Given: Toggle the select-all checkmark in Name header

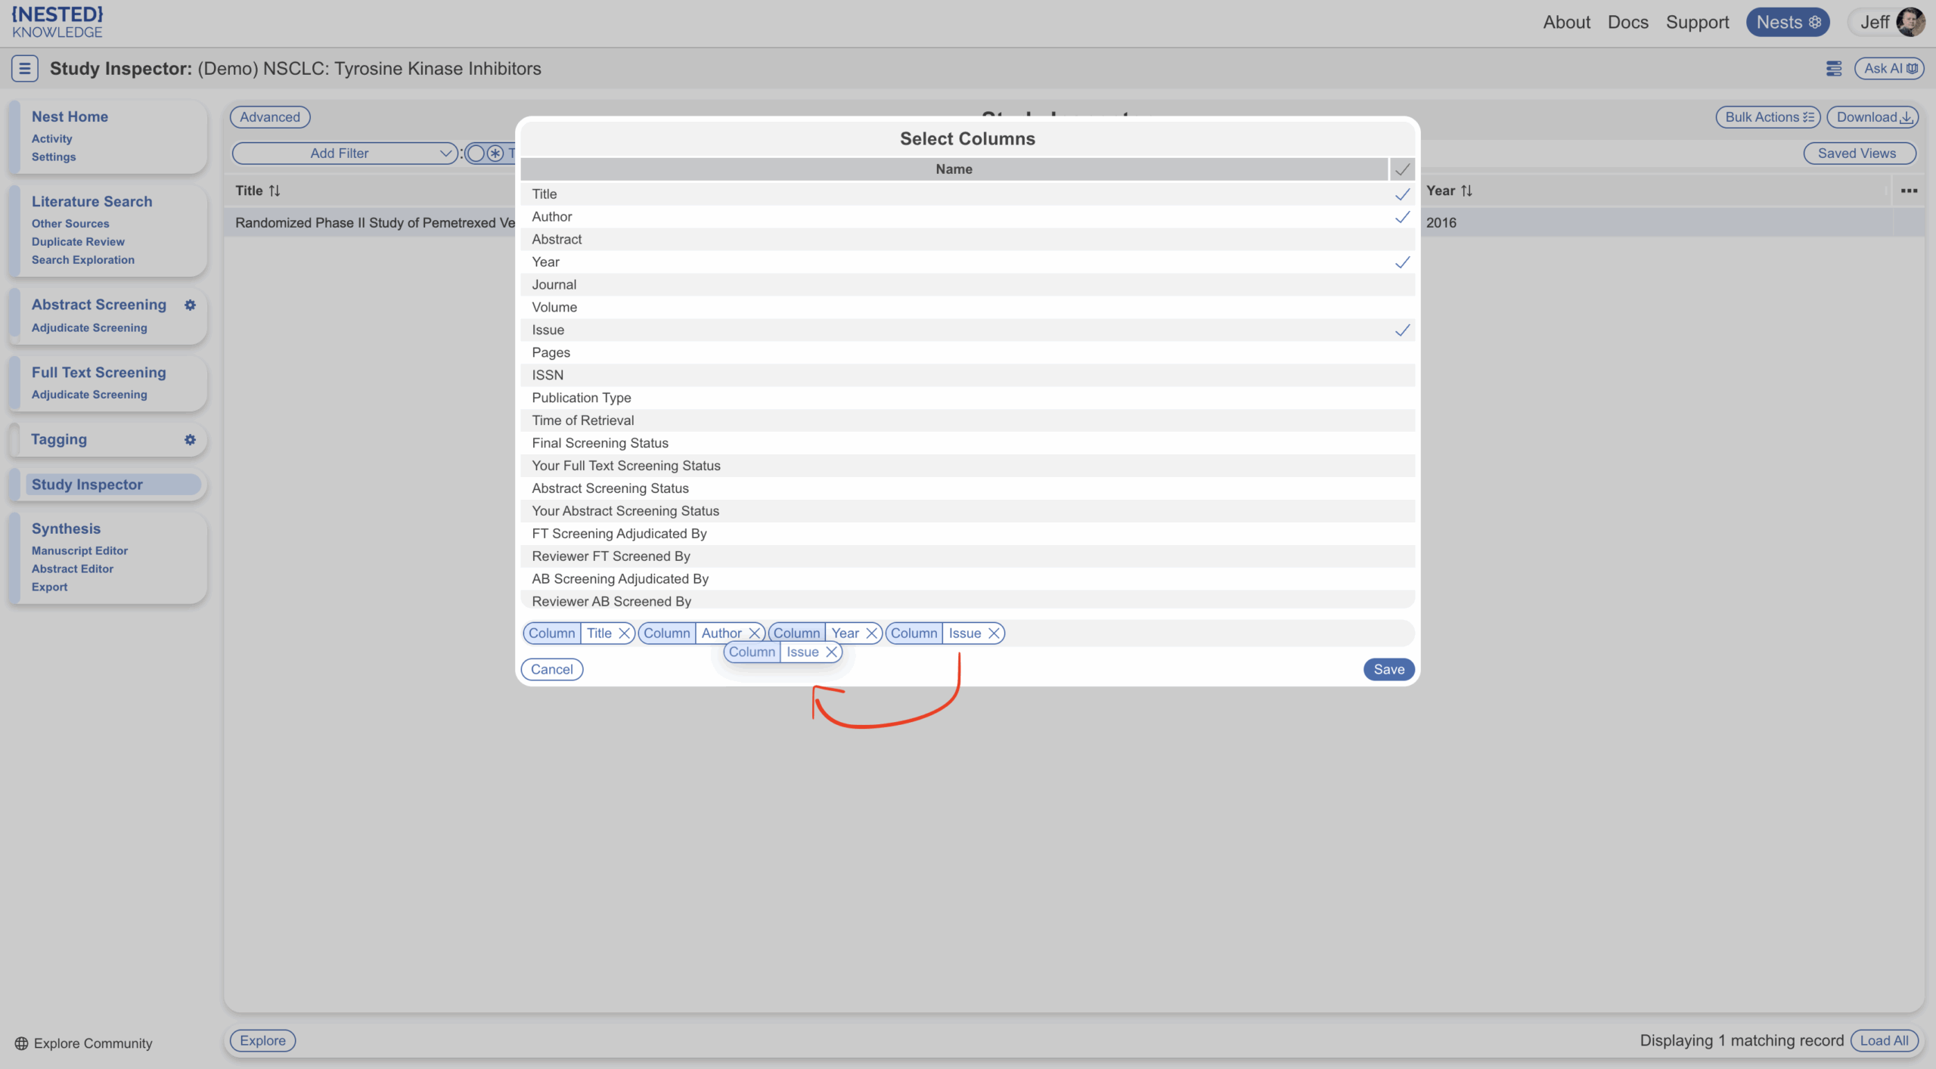Looking at the screenshot, I should click(1402, 169).
